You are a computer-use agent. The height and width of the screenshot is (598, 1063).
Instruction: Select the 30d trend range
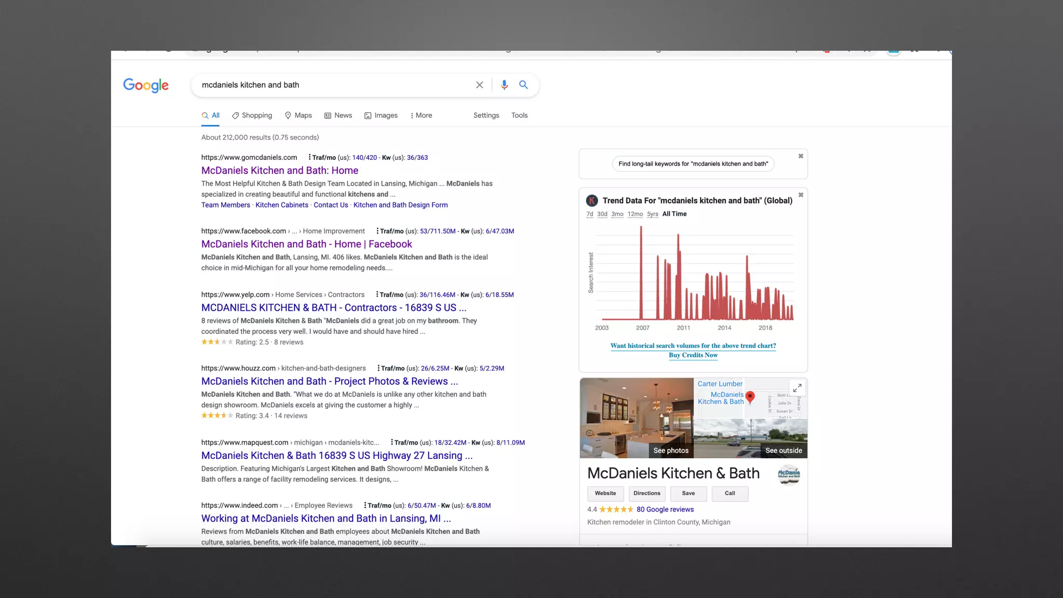tap(602, 214)
